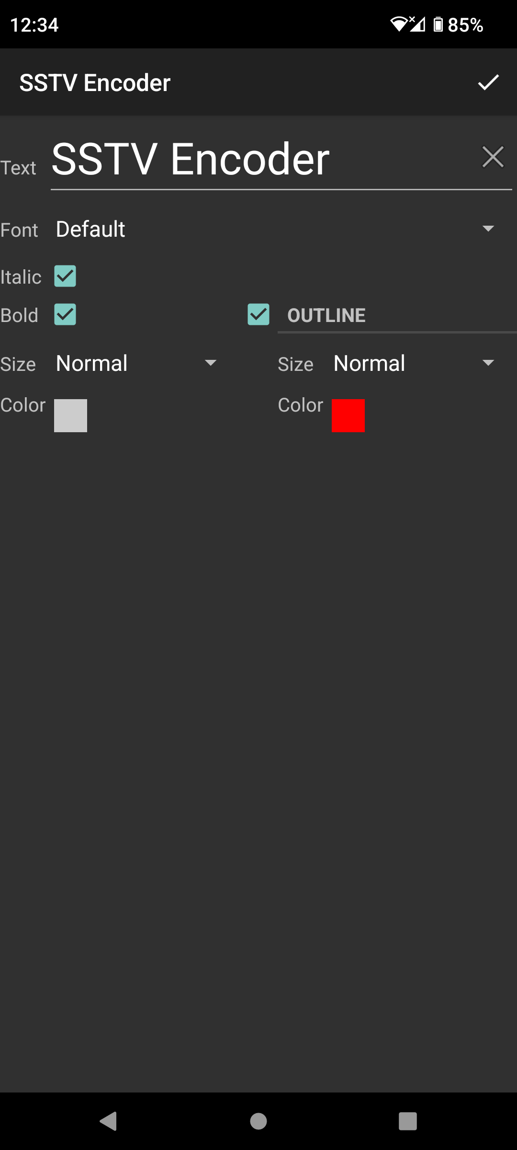Disable the Italic checkbox

(x=65, y=276)
